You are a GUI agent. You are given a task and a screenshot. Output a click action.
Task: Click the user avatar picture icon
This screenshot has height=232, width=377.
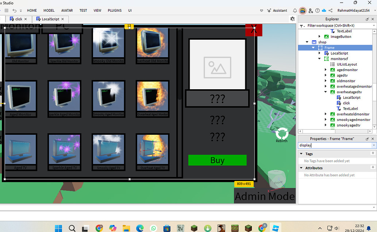(303, 11)
